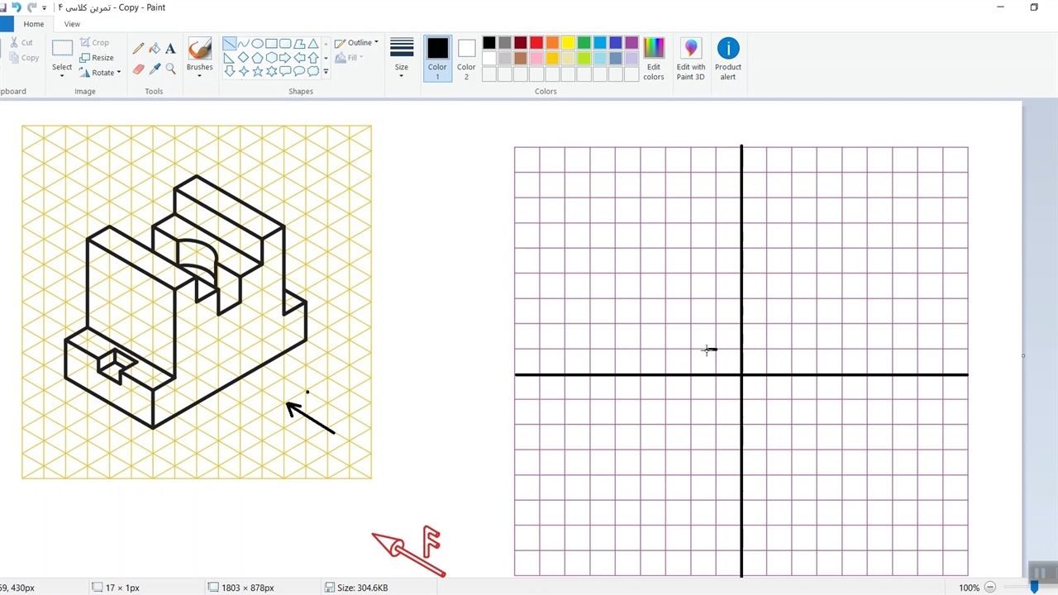Select the Pencil tool
Image resolution: width=1058 pixels, height=595 pixels.
138,49
